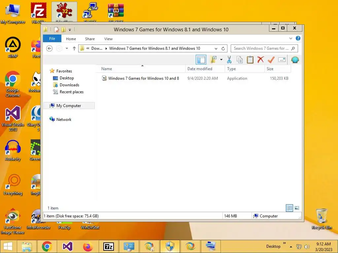Switch to large thumbnails view button

pyautogui.click(x=297, y=208)
